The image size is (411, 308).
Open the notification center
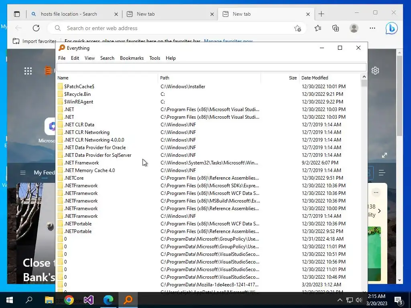(399, 300)
